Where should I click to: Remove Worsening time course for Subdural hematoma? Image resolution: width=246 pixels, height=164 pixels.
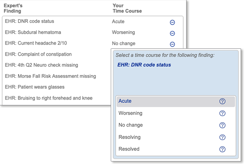tap(172, 33)
